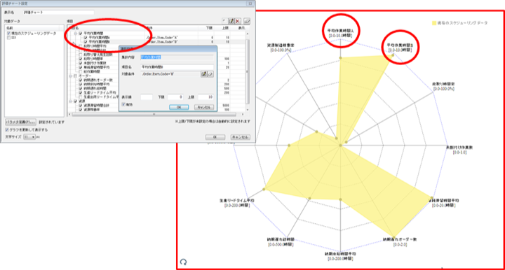This screenshot has width=505, height=270.
Task: Collapse the 資源 tree group
Action: [71, 101]
